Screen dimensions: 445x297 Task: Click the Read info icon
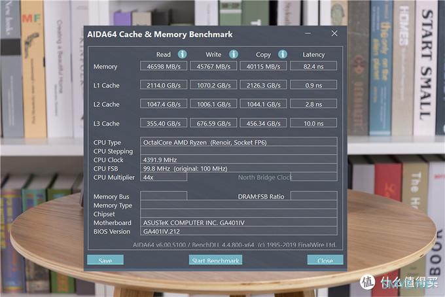pyautogui.click(x=182, y=54)
